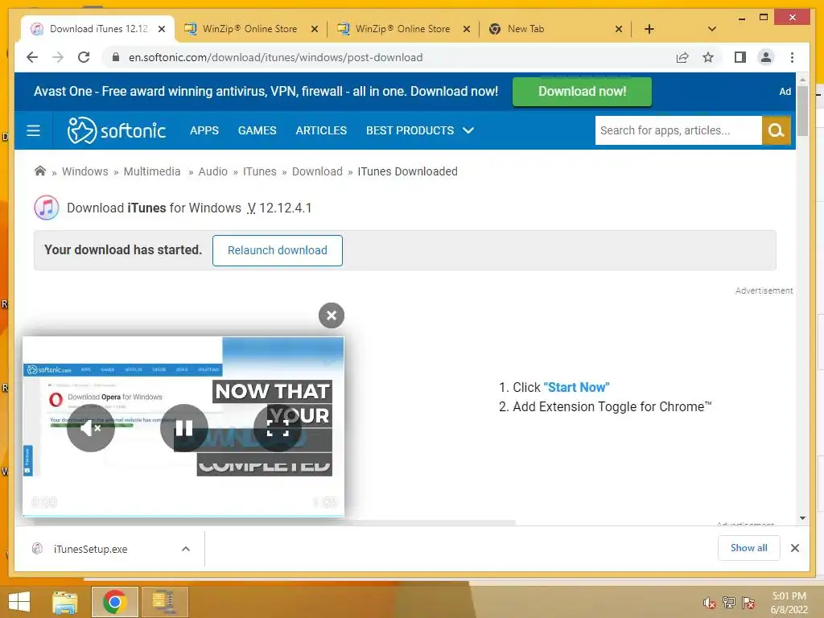824x618 pixels.
Task: Click the green Download now! ad button
Action: click(x=582, y=92)
